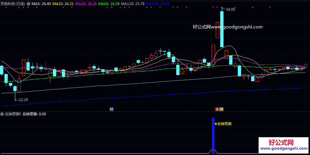Click the blue 反转思路 signal bar
The width and height of the screenshot is (310, 155).
(x=213, y=136)
